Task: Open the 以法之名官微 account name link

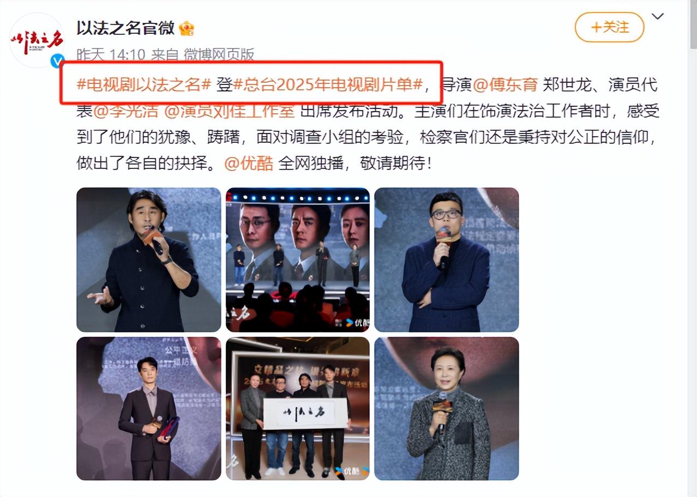Action: (125, 28)
